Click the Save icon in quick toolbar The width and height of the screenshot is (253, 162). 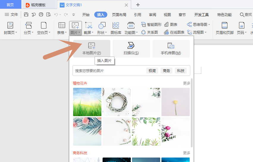tap(26, 15)
